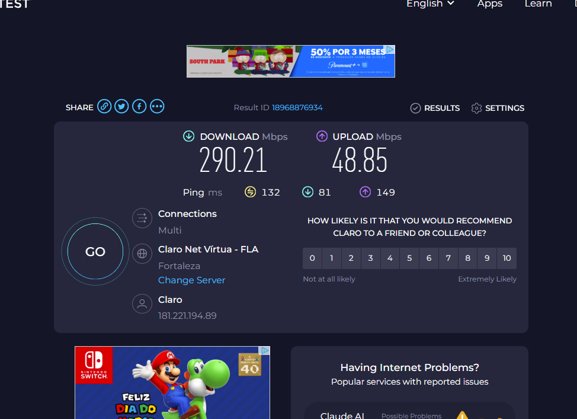Click the Paramount+ South Park ad banner
577x419 pixels.
(x=290, y=61)
